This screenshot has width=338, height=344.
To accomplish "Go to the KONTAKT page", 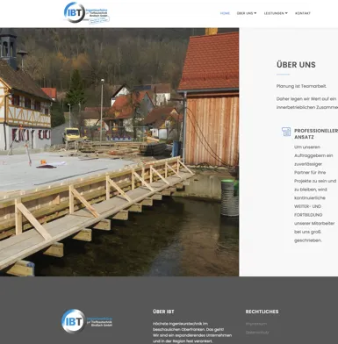I will [x=303, y=13].
